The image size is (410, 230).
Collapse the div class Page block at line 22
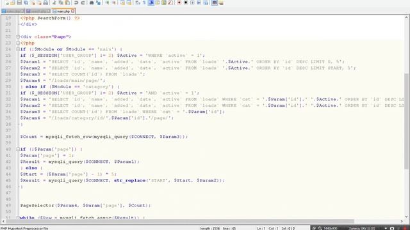pyautogui.click(x=18, y=37)
